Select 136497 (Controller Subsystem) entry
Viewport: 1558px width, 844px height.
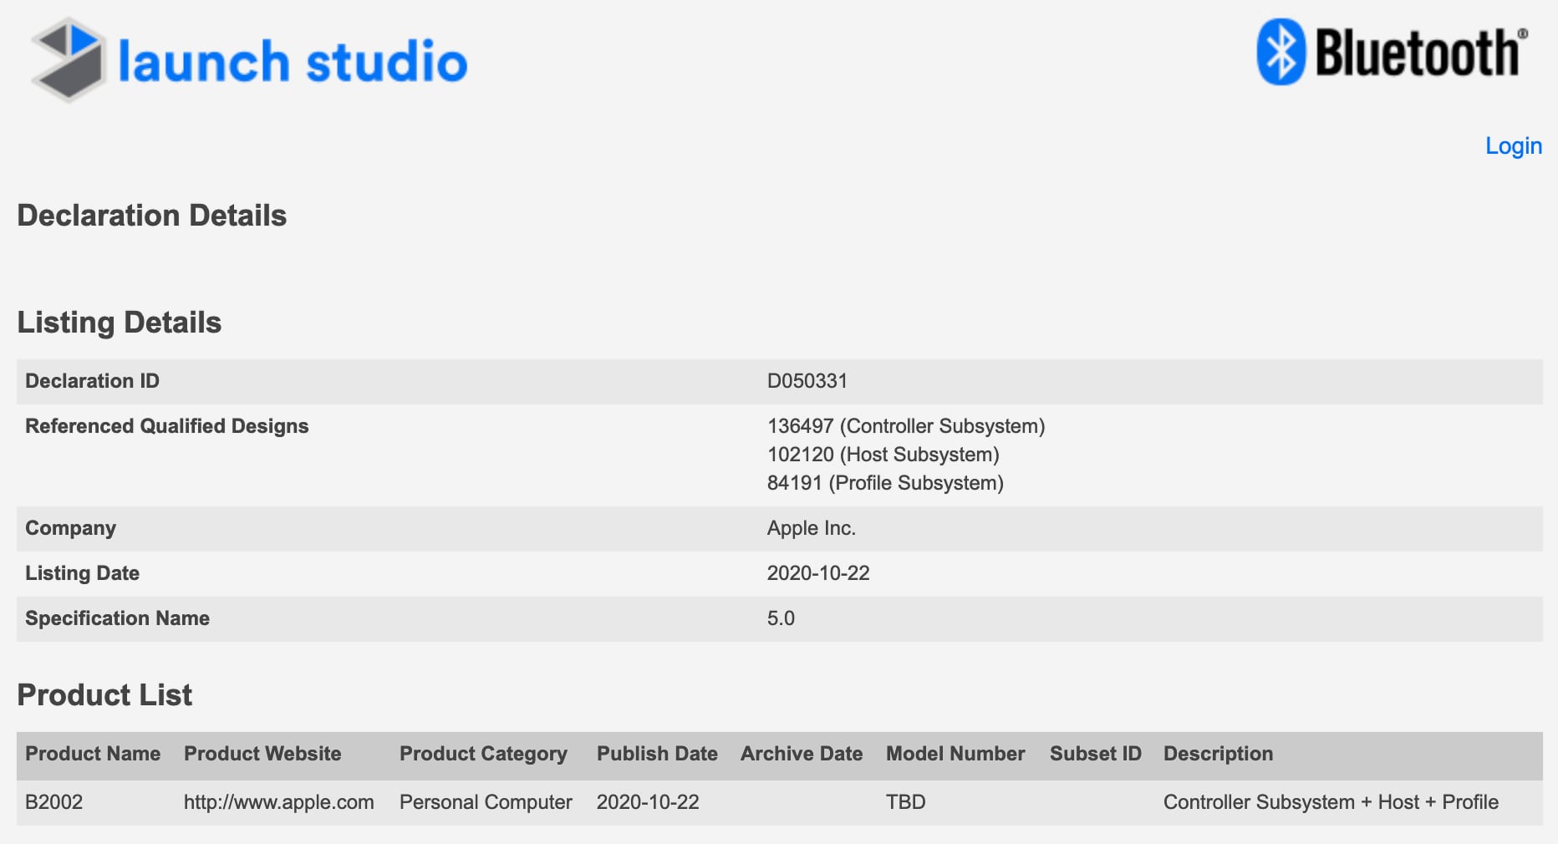906,426
